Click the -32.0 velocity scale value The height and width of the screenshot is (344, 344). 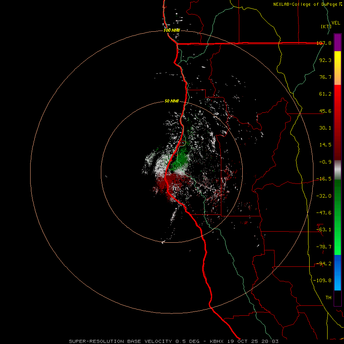point(324,196)
